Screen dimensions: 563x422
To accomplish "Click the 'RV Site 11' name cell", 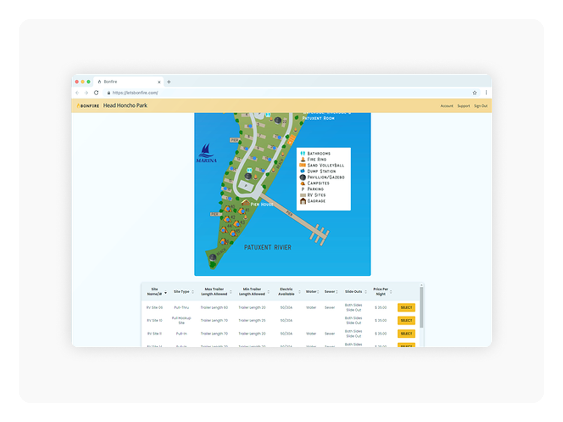I will (155, 333).
